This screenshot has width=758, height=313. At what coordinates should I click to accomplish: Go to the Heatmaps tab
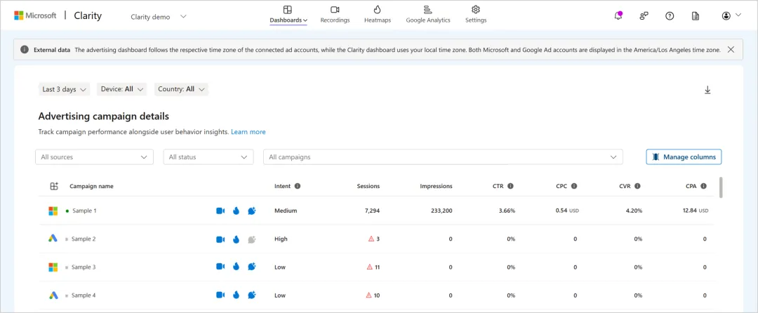377,14
